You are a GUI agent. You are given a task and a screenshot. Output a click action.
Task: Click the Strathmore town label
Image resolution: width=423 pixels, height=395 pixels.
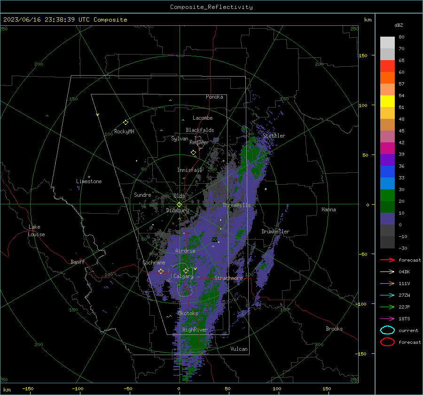click(x=228, y=278)
